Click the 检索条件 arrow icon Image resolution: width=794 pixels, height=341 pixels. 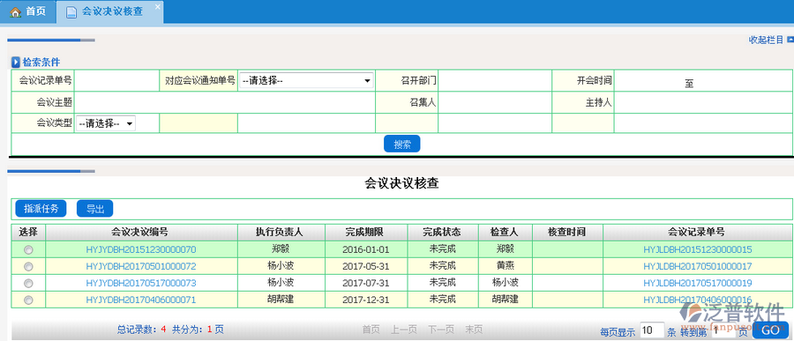pyautogui.click(x=16, y=63)
